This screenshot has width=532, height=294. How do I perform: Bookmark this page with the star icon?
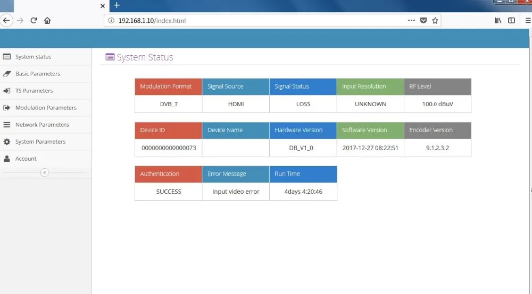[435, 21]
